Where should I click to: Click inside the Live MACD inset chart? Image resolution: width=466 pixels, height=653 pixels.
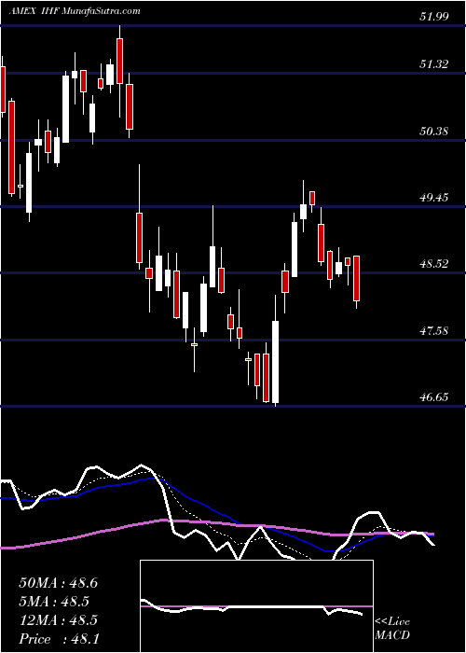pos(256,606)
